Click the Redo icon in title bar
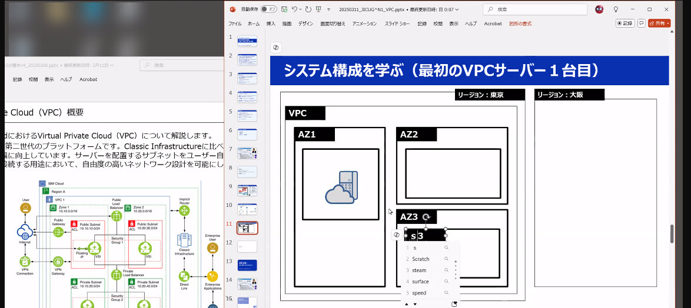 (x=308, y=9)
